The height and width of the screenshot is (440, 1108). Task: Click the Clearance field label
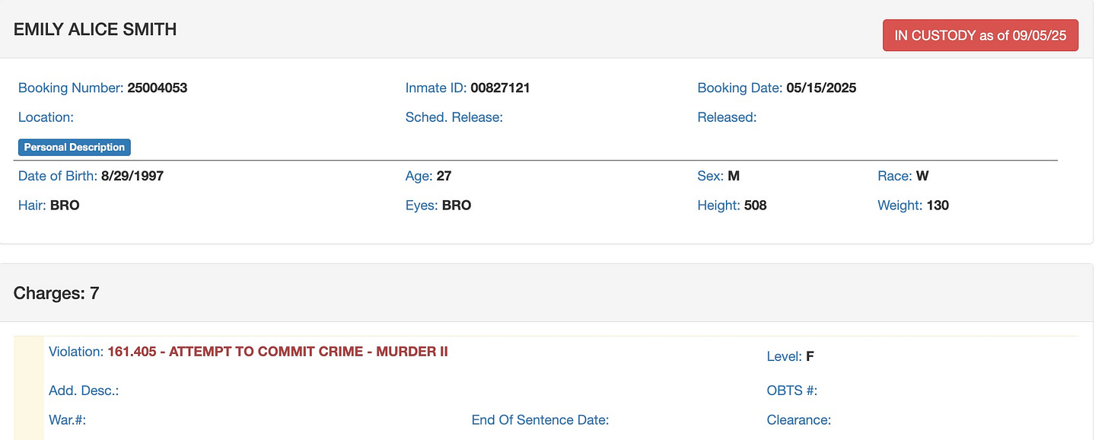799,419
